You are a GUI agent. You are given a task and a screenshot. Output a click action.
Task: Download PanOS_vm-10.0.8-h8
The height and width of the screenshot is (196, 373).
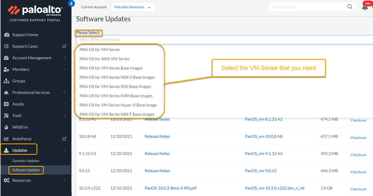click(264, 136)
